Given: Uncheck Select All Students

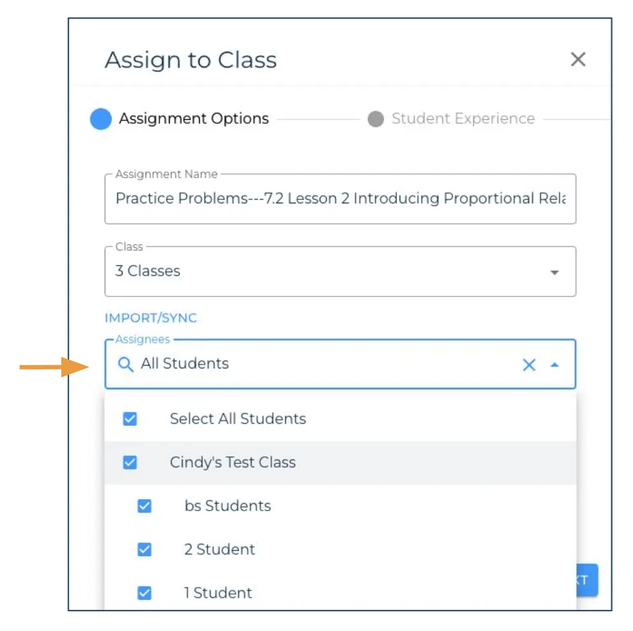Looking at the screenshot, I should coord(130,419).
